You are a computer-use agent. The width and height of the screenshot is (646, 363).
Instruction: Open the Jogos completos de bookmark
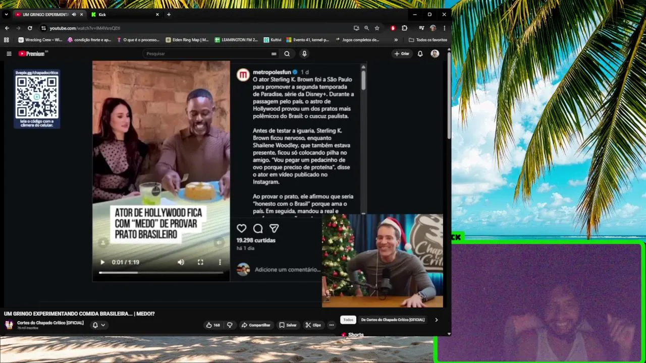coord(357,40)
